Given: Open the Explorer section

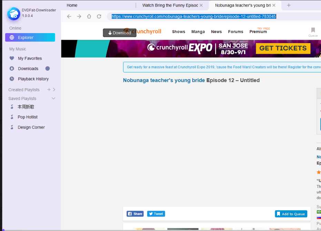Looking at the screenshot, I should tap(30, 38).
